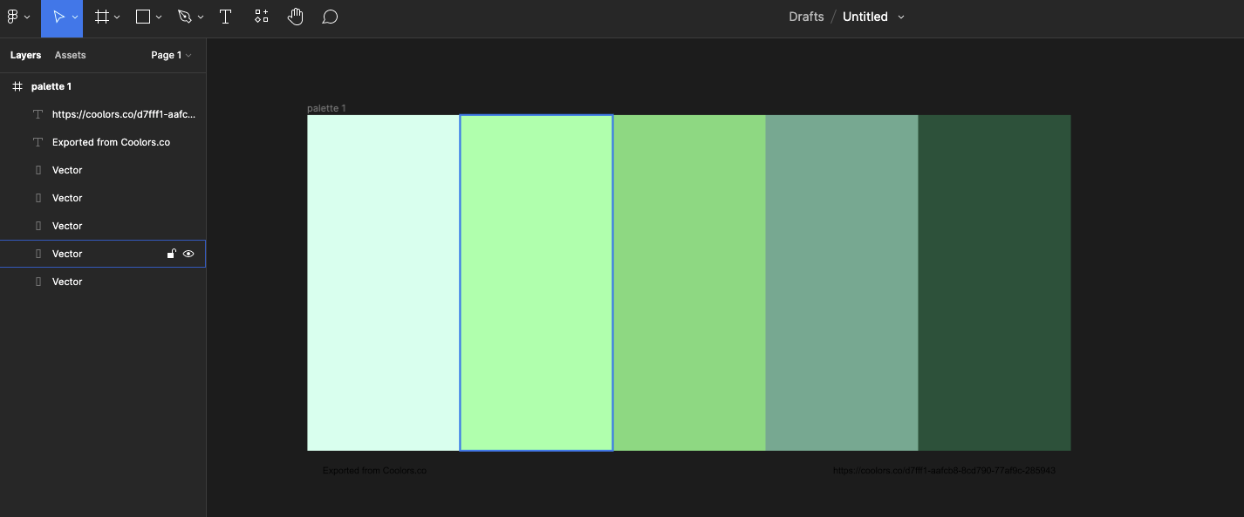Open the Drafts breadcrumb link
This screenshot has height=517, width=1244.
click(806, 17)
